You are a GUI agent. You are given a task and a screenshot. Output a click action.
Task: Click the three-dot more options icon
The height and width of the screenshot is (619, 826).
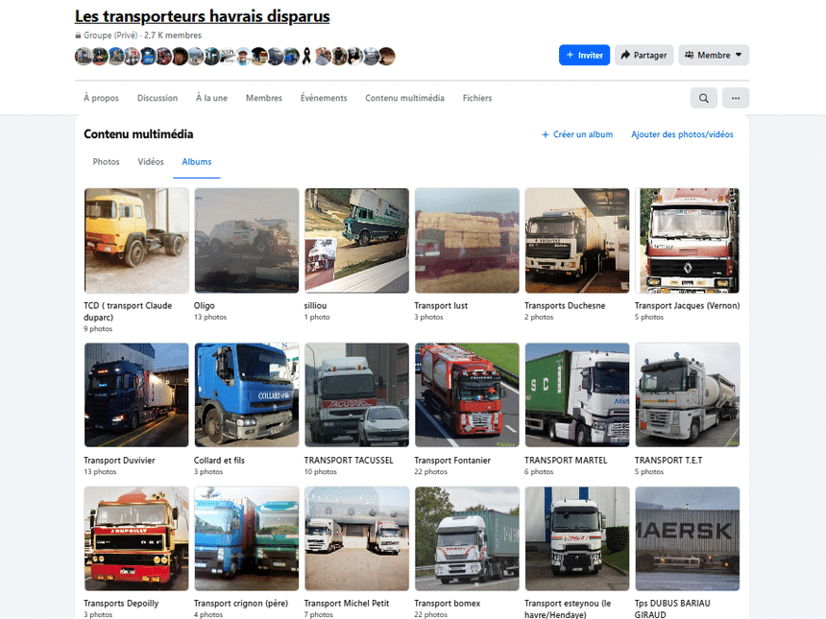(736, 98)
